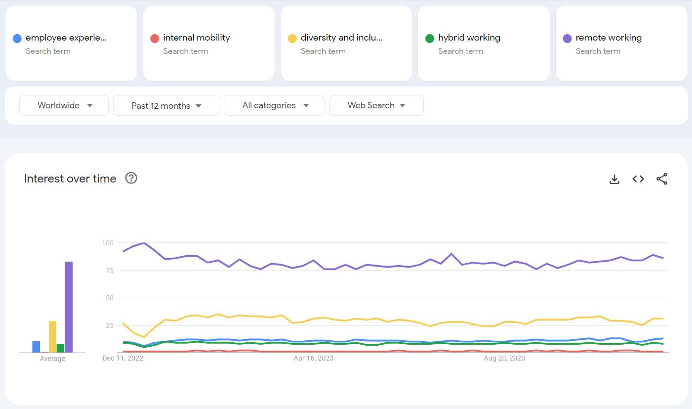Click the blue employee experience color dot
The image size is (692, 409).
click(x=17, y=39)
